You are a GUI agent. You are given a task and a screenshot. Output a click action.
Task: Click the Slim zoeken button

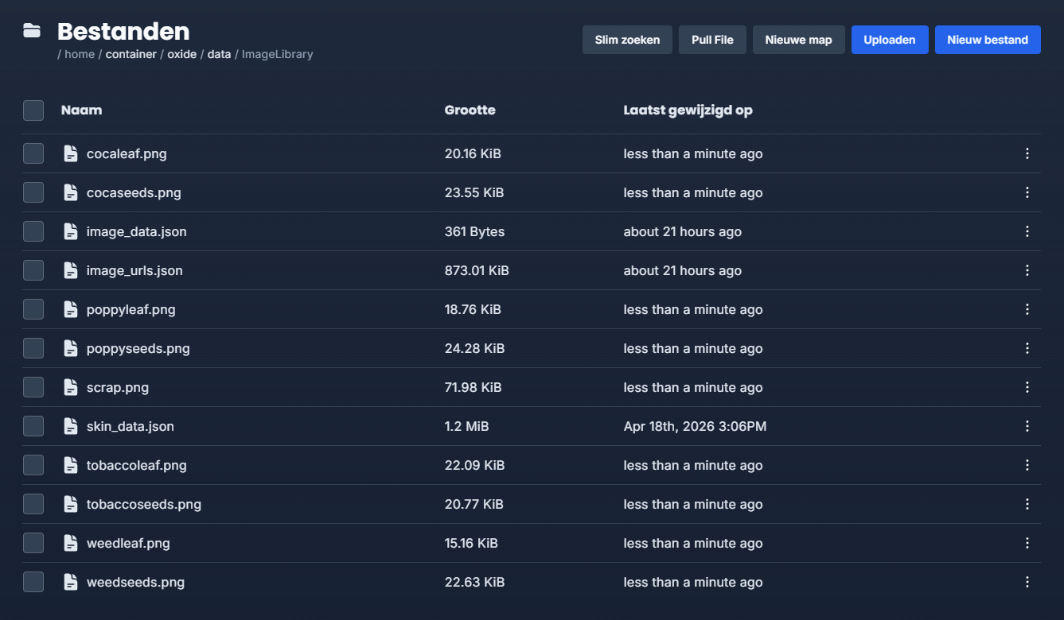coord(627,40)
